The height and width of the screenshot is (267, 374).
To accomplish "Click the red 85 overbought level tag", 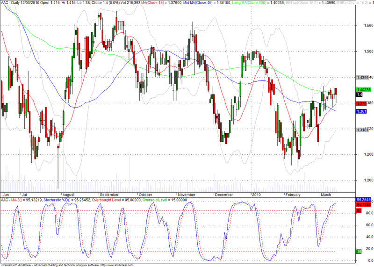I will 359,211.
